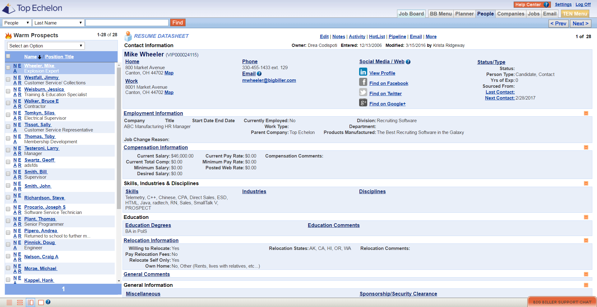
Task: Check the Wheeler, Mike checkbox
Action: click(x=8, y=68)
